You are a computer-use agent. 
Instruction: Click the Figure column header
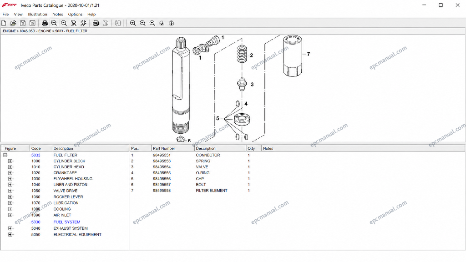click(x=15, y=148)
